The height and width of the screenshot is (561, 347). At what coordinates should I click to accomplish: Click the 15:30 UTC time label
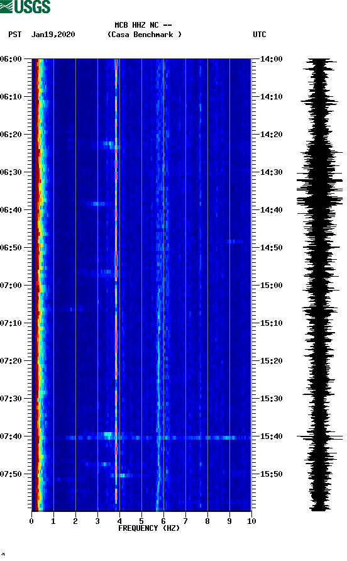pyautogui.click(x=271, y=399)
